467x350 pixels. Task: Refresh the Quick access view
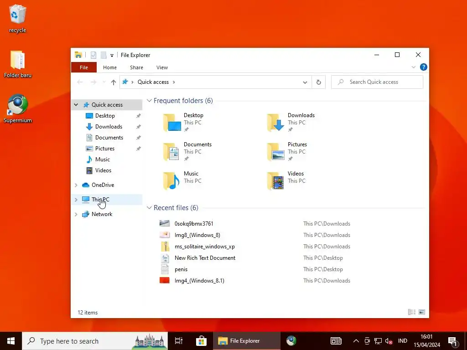pyautogui.click(x=318, y=82)
